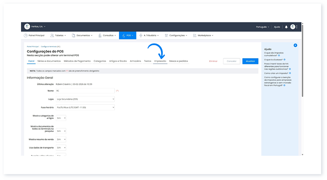Screen dimensions: 327x180
Task: Open 'Mostra resumo da venda' dropdown
Action: [x=60, y=139]
